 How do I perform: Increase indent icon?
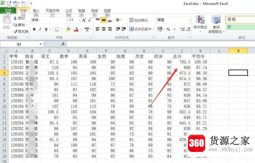pos(124,29)
